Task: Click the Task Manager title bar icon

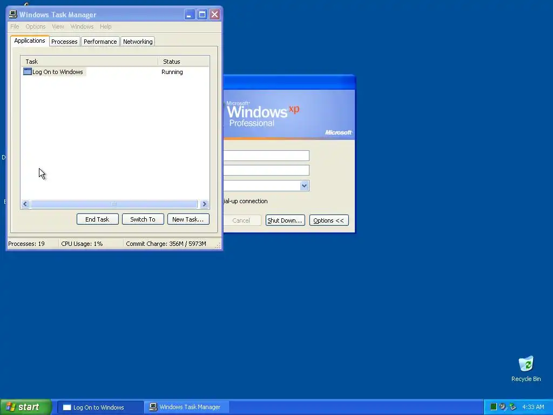Action: (x=13, y=14)
